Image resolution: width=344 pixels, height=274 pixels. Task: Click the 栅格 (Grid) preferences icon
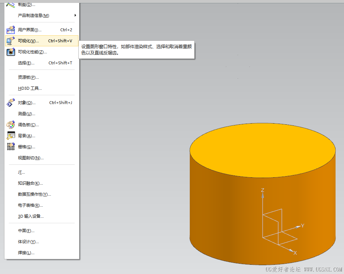click(x=10, y=146)
